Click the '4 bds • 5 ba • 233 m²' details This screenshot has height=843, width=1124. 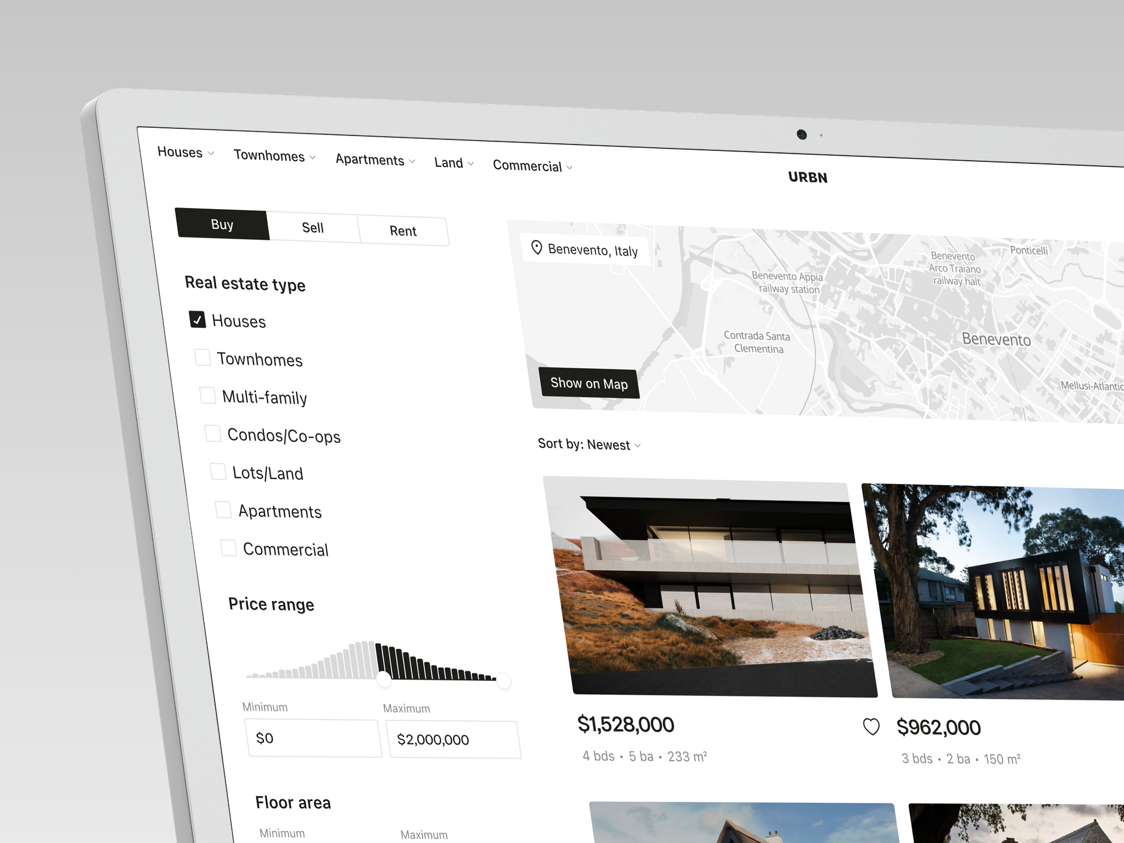[645, 756]
